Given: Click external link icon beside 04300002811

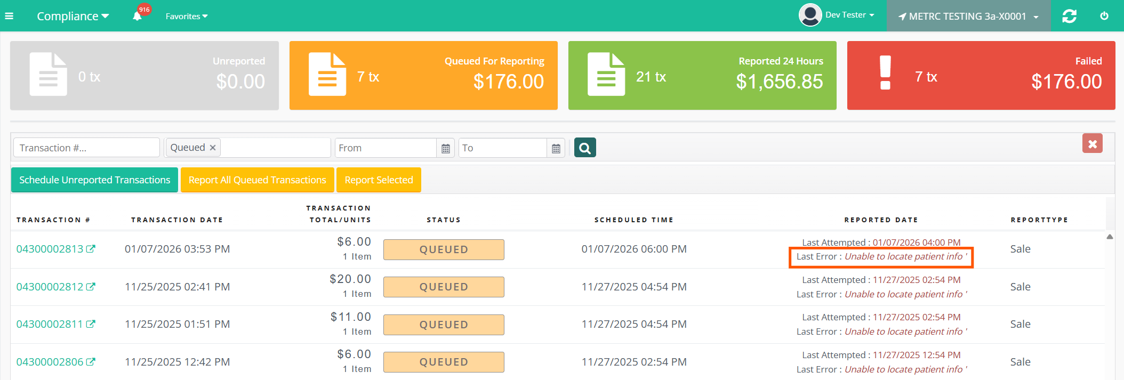Looking at the screenshot, I should pos(91,324).
